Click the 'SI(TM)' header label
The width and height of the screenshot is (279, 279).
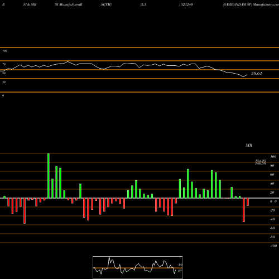pos(106,4)
